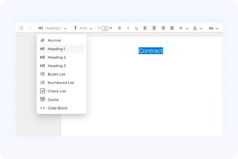Align text left

pos(145,28)
